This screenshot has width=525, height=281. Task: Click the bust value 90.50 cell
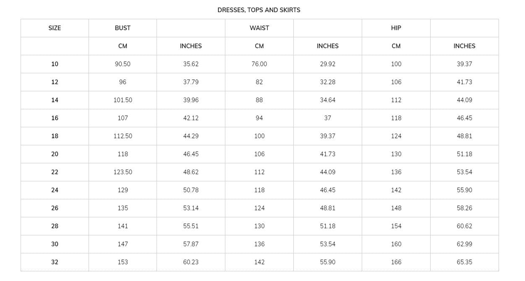pyautogui.click(x=123, y=64)
